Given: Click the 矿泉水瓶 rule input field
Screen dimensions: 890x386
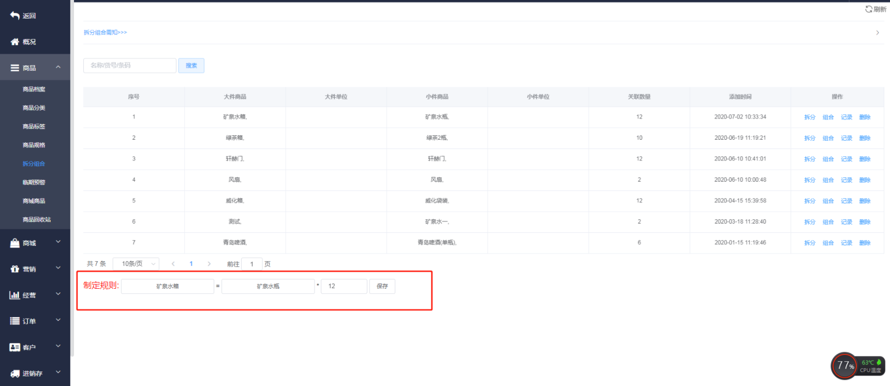Looking at the screenshot, I should 268,286.
